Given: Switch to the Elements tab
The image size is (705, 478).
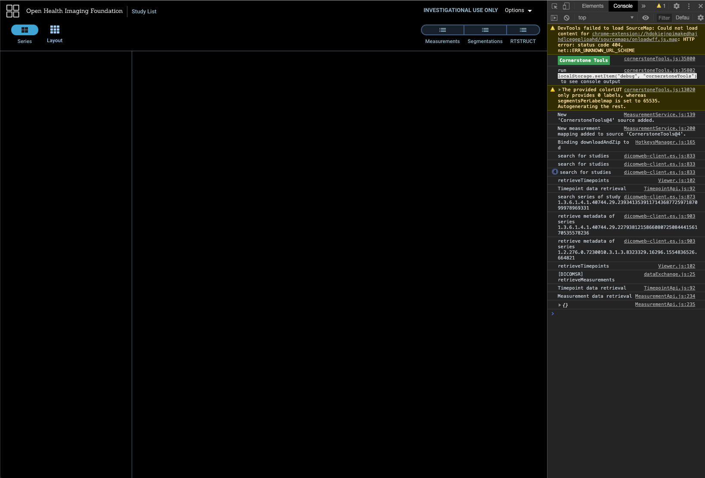Looking at the screenshot, I should pos(593,6).
